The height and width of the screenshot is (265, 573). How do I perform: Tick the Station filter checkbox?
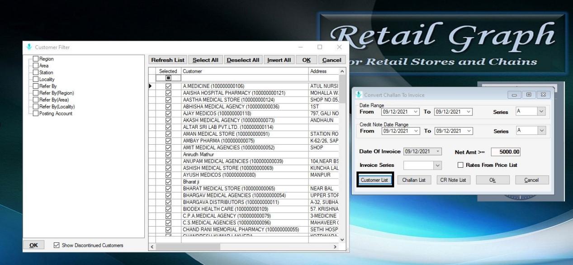point(36,72)
